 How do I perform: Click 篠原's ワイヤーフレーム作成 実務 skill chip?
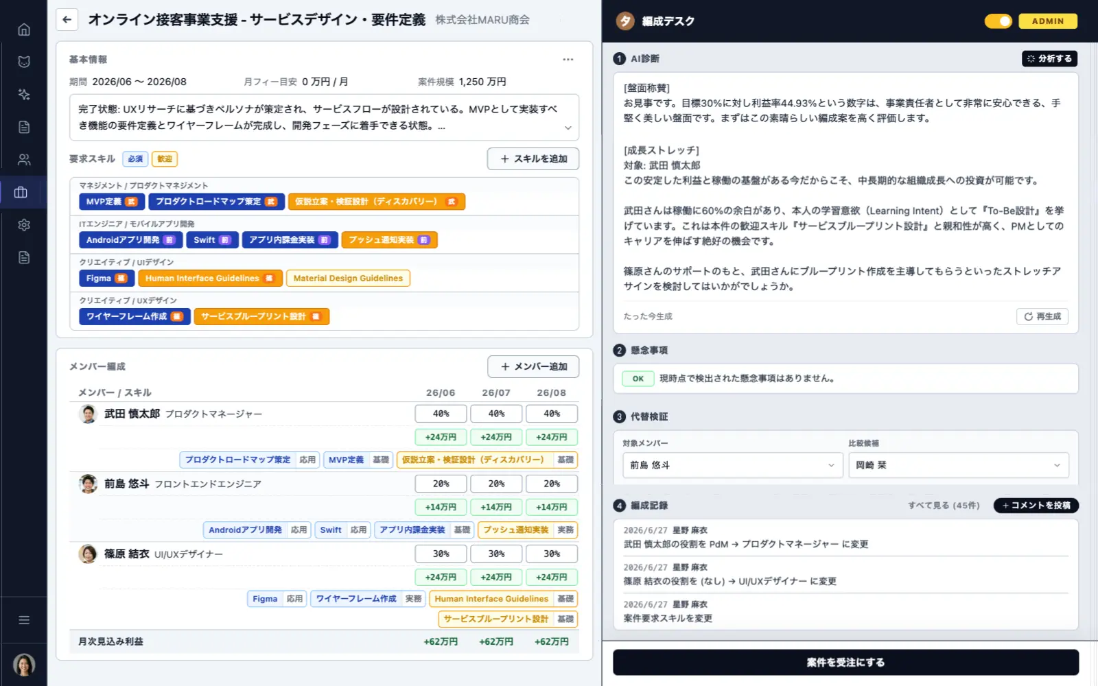tap(368, 599)
